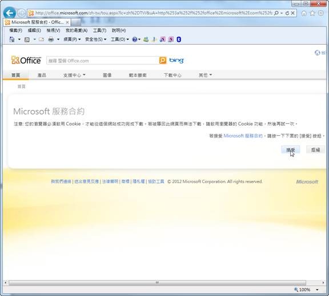Click the Read mail icon in command bar

pyautogui.click(x=41, y=40)
